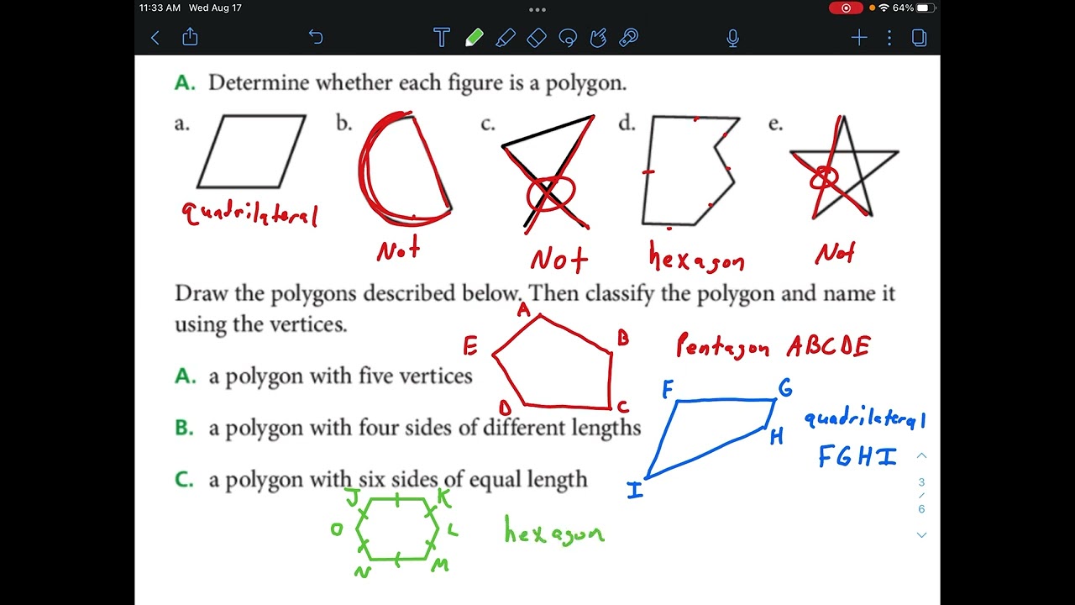The height and width of the screenshot is (605, 1075).
Task: Start audio recording with microphone icon
Action: pos(733,38)
